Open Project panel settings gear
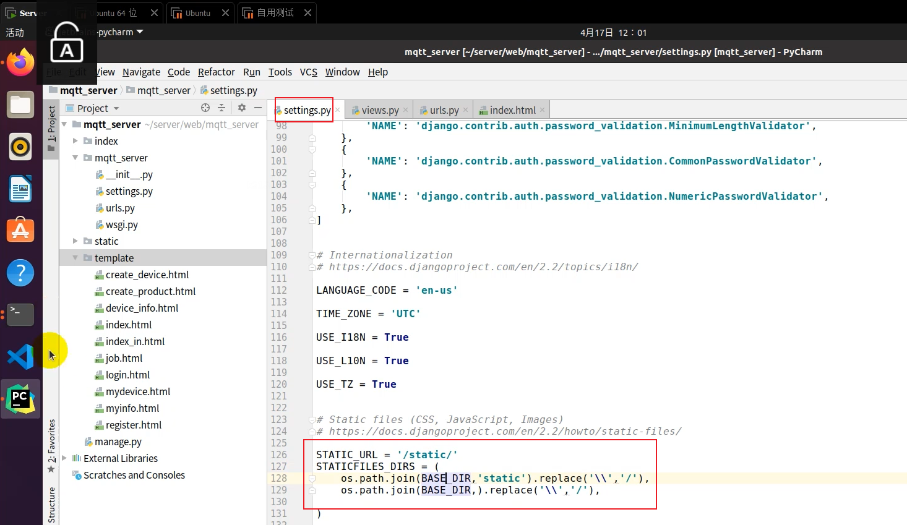Image resolution: width=907 pixels, height=525 pixels. pyautogui.click(x=242, y=108)
